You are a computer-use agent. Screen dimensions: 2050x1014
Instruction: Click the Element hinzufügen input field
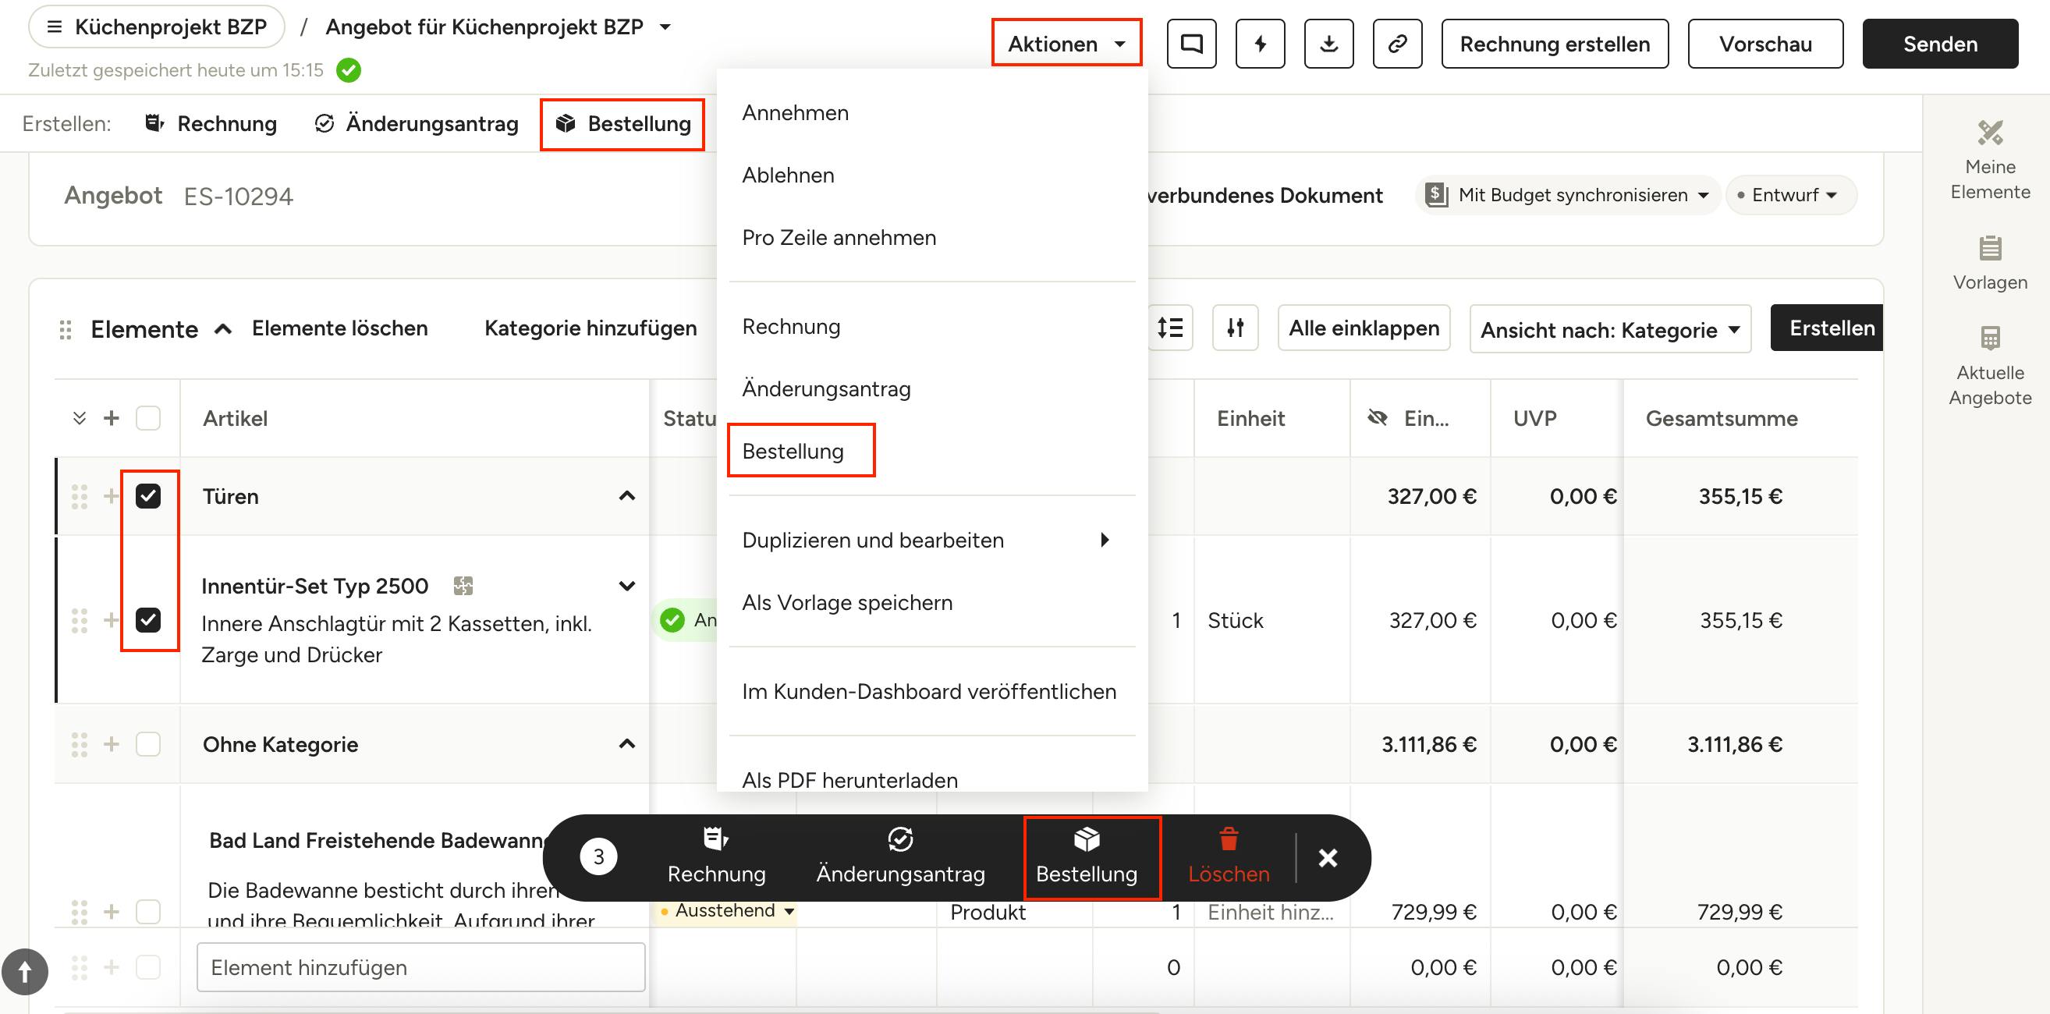420,967
